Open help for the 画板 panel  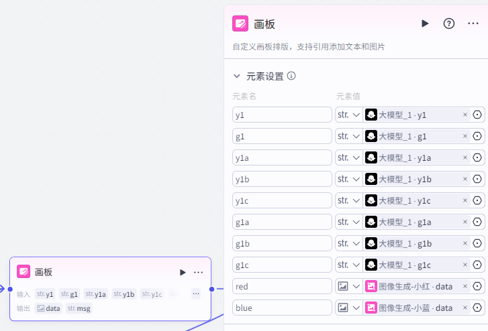[449, 23]
